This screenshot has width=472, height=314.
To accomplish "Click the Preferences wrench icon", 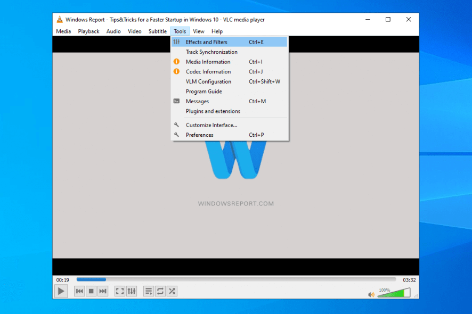I will (176, 135).
